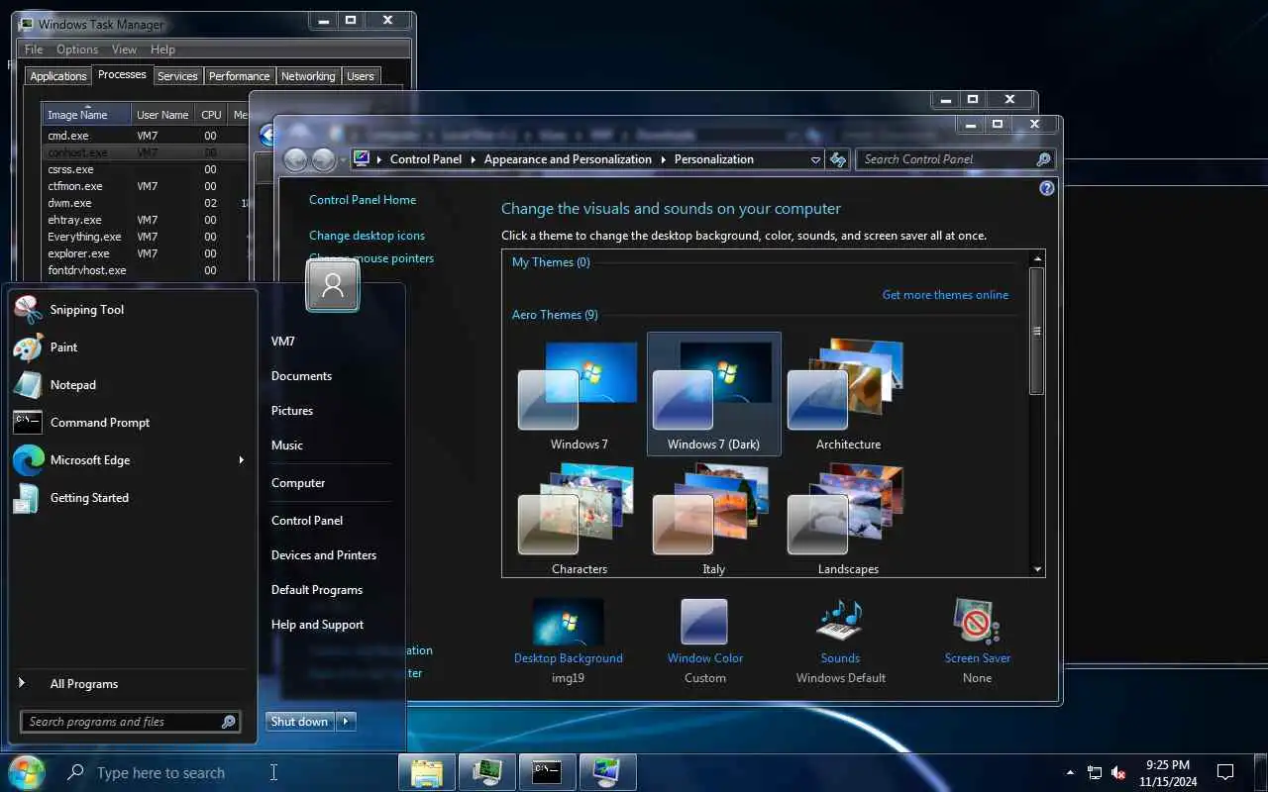Open File Explorer from the taskbar
This screenshot has width=1268, height=792.
(427, 772)
